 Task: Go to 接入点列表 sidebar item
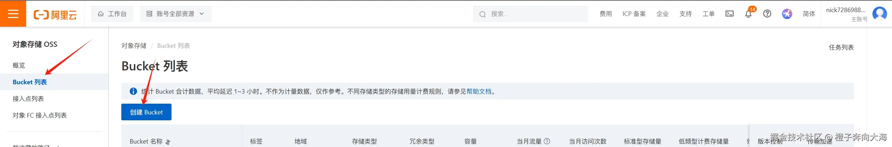click(x=28, y=98)
